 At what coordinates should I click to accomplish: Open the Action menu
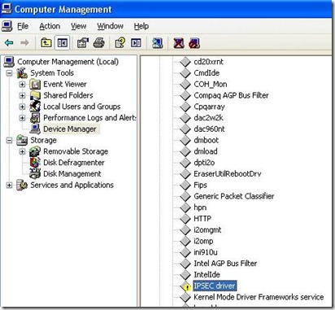coord(50,26)
